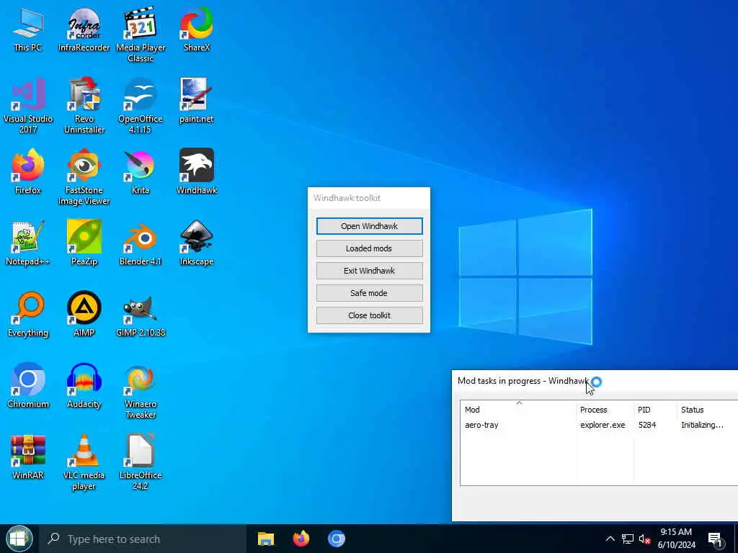The width and height of the screenshot is (738, 553).
Task: Open the Windows Start button
Action: (19, 539)
